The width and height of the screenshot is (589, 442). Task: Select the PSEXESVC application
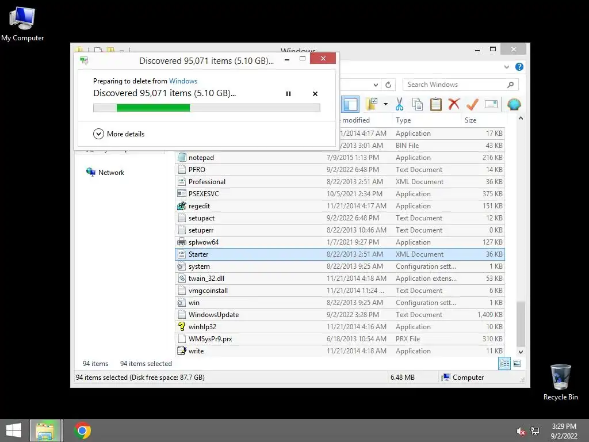(340, 193)
